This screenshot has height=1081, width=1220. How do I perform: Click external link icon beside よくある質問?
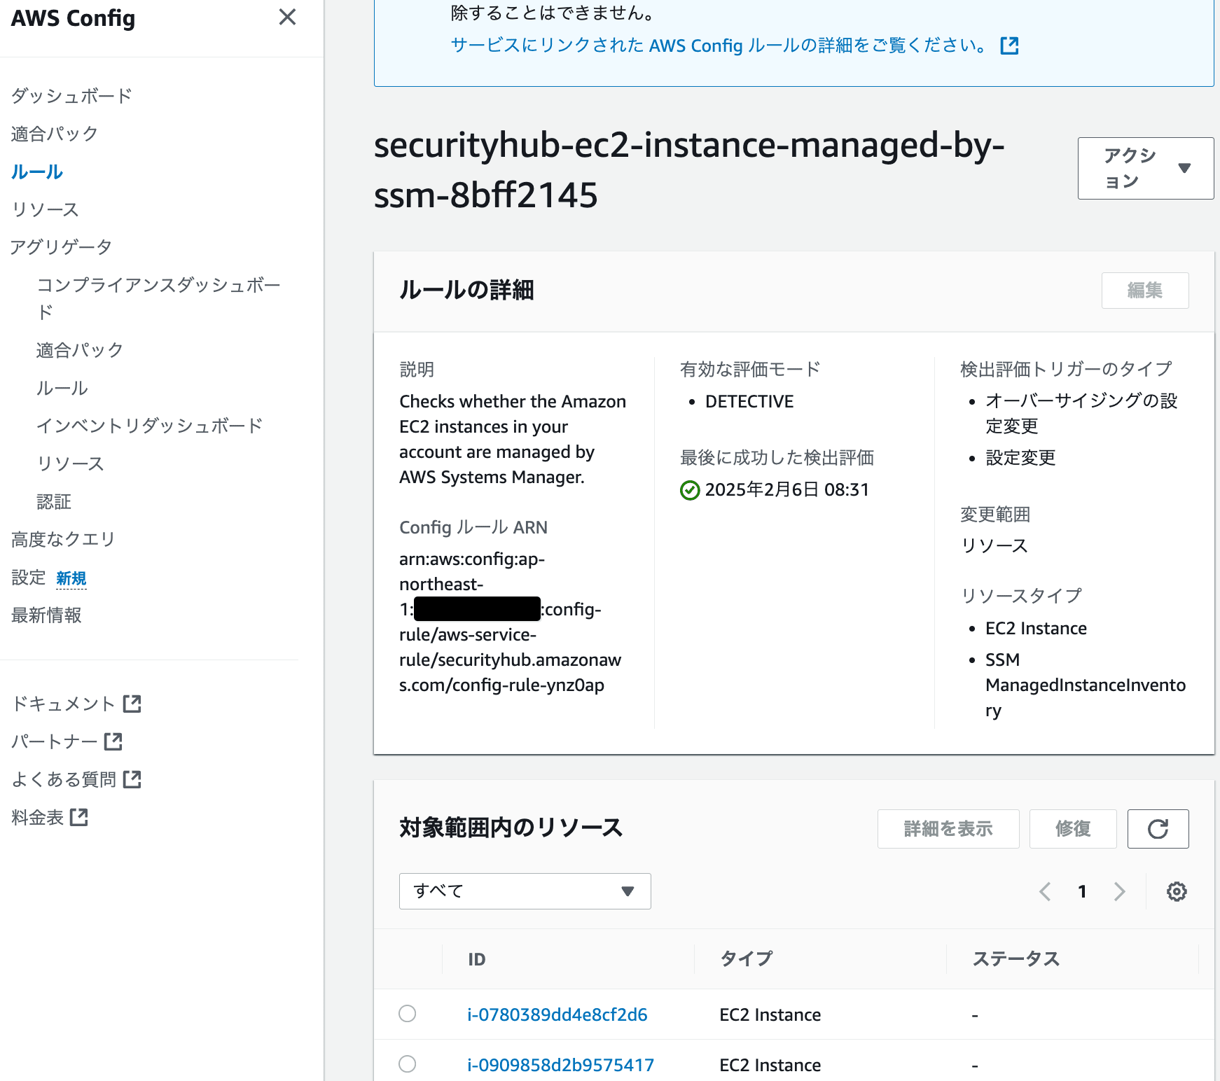coord(132,779)
